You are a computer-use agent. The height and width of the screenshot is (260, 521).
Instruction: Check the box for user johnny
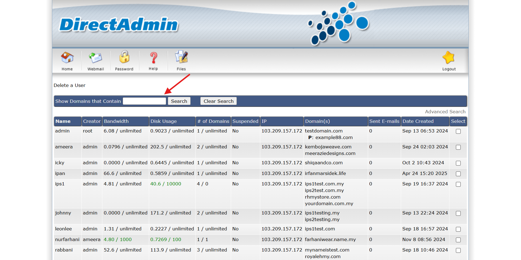458,213
